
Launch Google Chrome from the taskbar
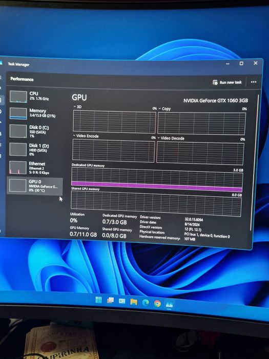click(x=157, y=304)
